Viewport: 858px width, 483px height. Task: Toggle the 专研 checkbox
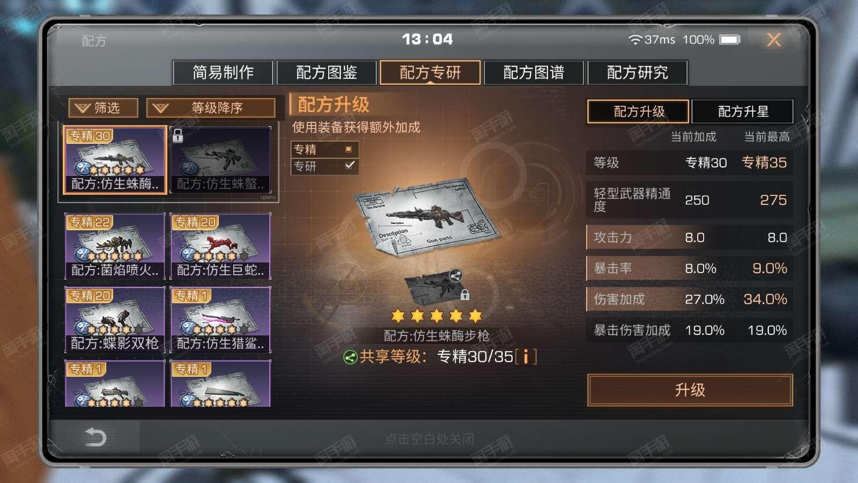pos(350,165)
